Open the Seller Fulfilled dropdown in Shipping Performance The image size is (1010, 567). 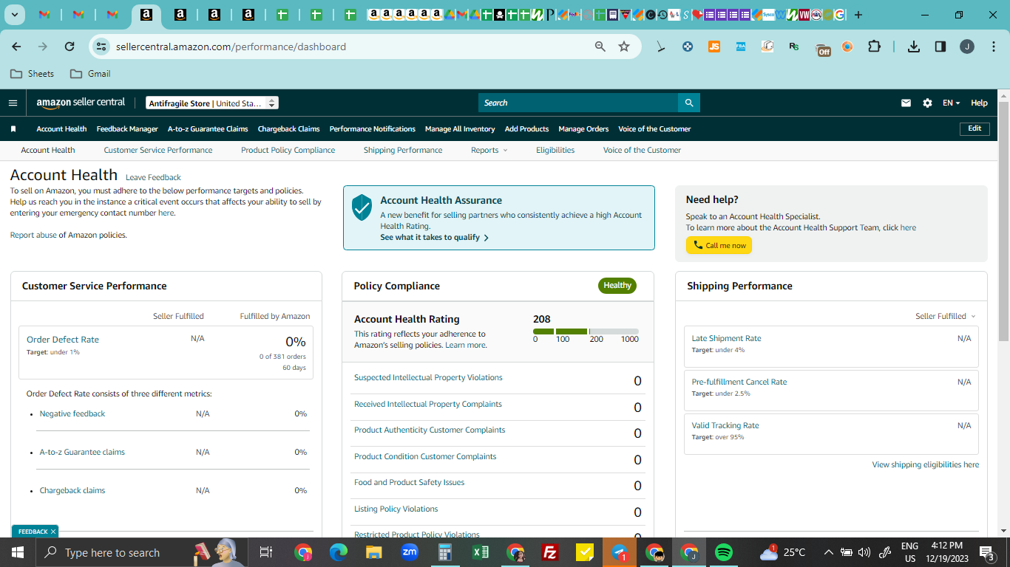[946, 316]
